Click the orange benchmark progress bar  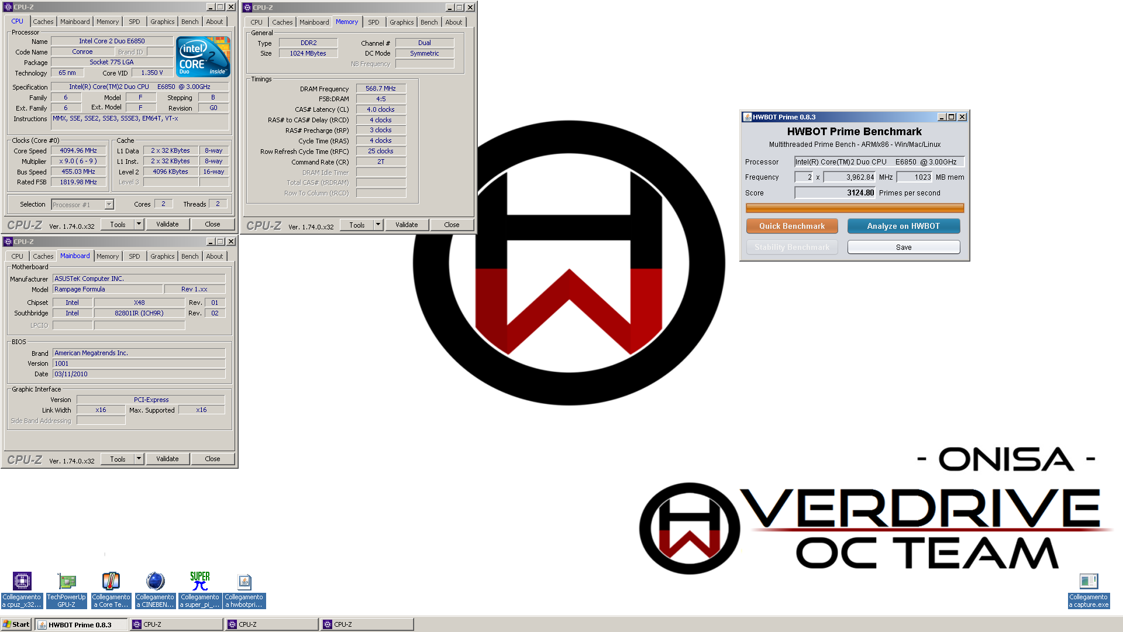[855, 208]
